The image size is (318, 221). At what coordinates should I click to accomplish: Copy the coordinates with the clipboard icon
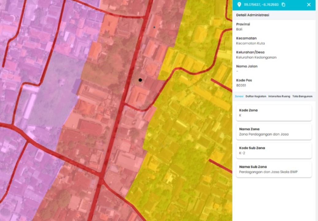click(283, 5)
